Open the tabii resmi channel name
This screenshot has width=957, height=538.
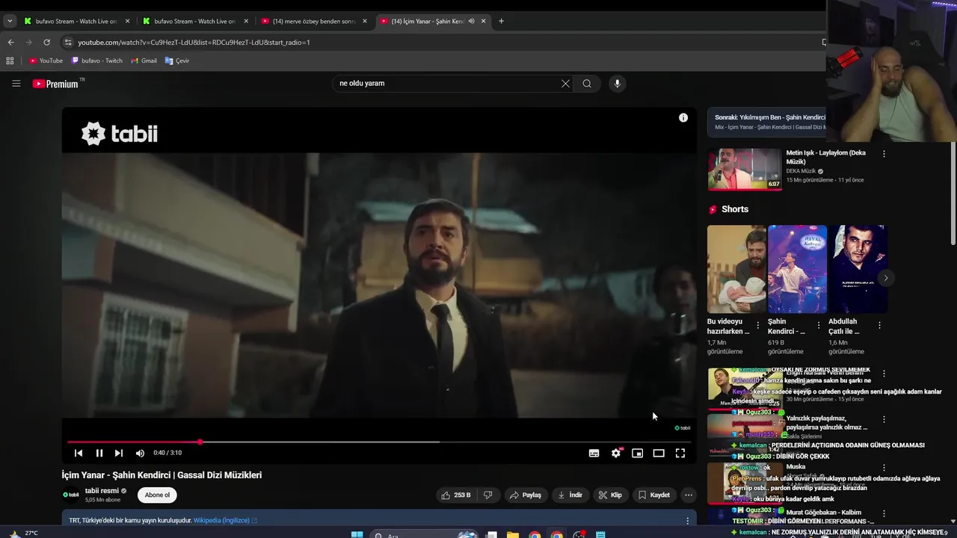(102, 491)
